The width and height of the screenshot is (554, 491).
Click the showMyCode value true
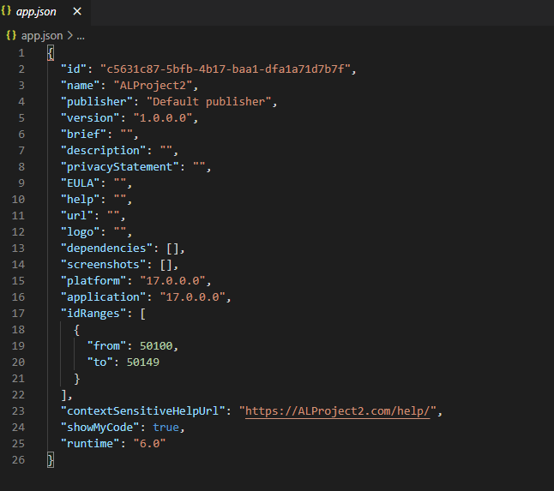[166, 428]
